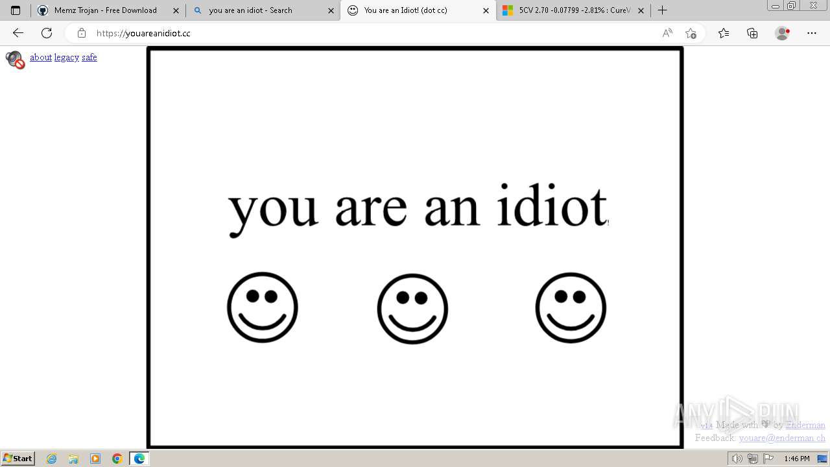The width and height of the screenshot is (830, 467).
Task: Open the legacy link
Action: pyautogui.click(x=67, y=57)
